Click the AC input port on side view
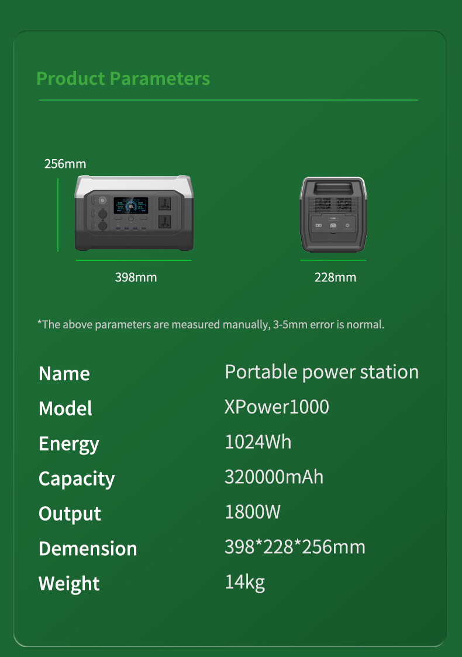462x657 pixels. click(x=333, y=225)
